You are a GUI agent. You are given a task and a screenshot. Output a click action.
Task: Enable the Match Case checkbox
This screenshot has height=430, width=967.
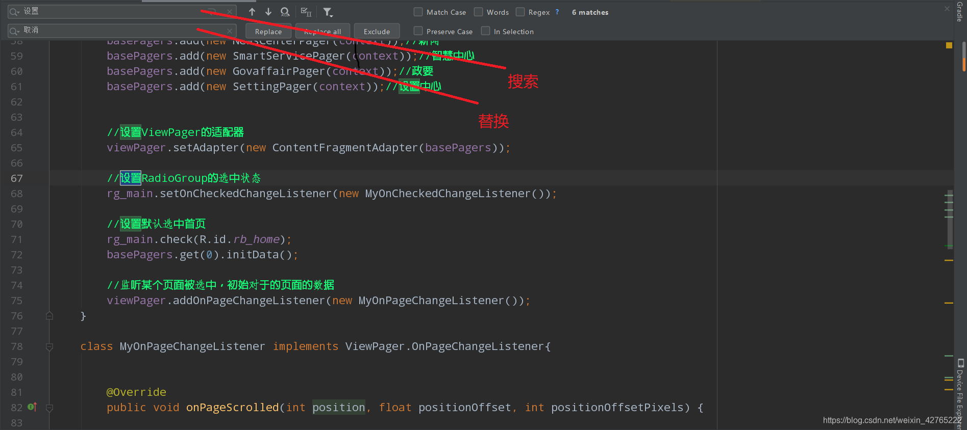tap(418, 12)
